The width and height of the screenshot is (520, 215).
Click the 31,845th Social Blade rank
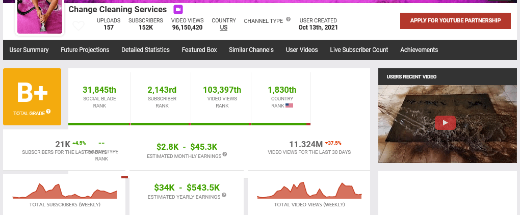coord(99,90)
